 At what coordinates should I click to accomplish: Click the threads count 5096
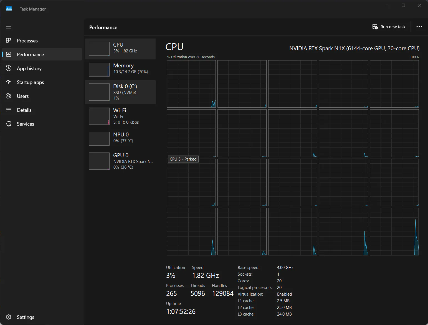(198, 293)
